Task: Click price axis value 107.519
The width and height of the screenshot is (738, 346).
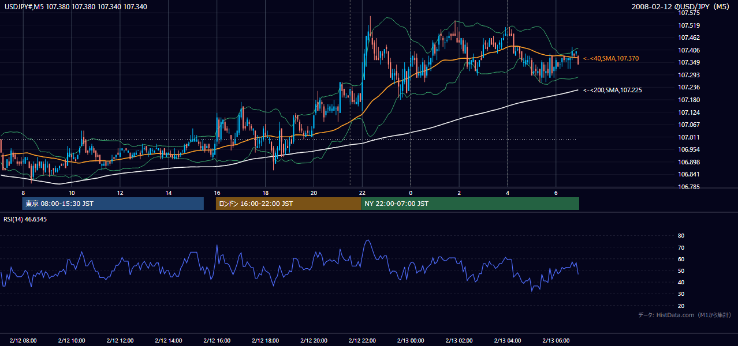Action: click(x=689, y=25)
